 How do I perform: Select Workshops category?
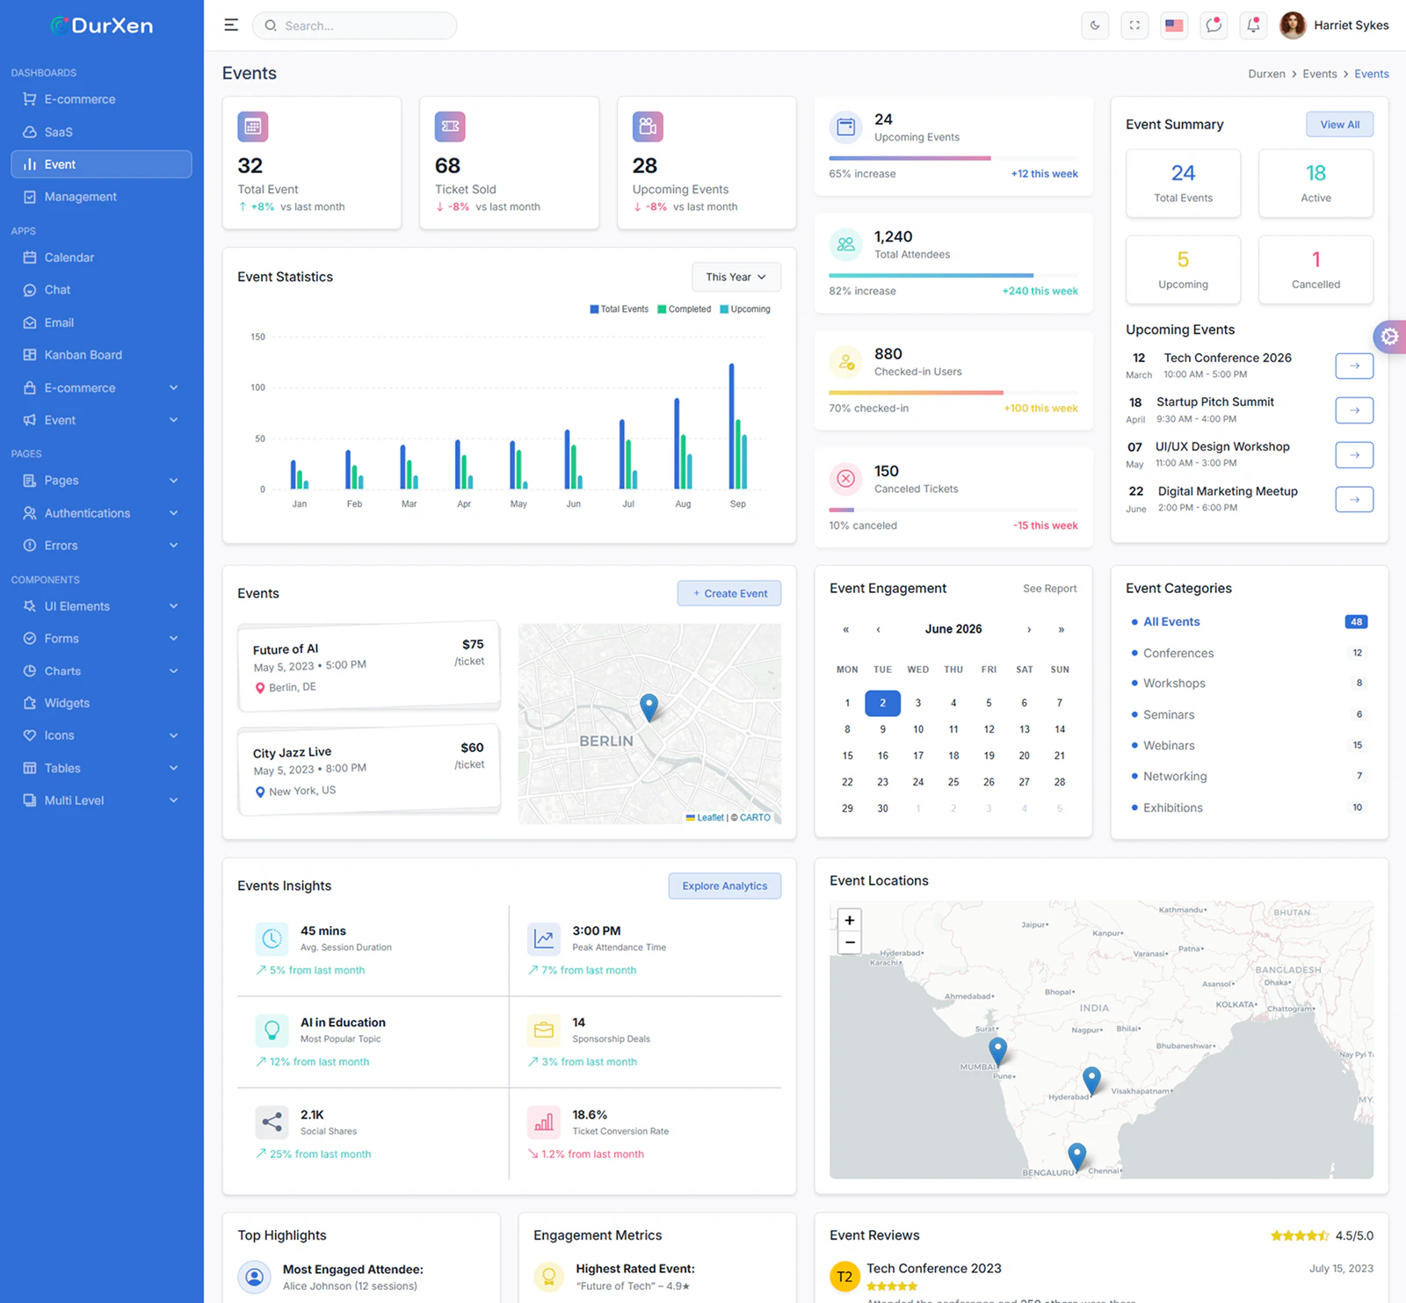pyautogui.click(x=1249, y=684)
